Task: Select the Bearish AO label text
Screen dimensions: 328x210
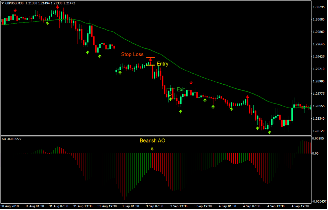Action: (x=153, y=140)
